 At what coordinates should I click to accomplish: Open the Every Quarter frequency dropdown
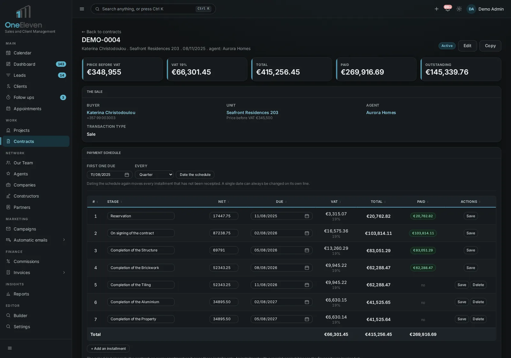[x=154, y=175]
